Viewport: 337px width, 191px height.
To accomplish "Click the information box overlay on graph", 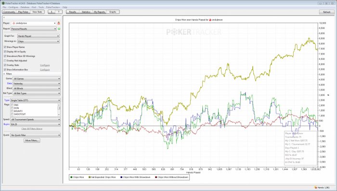I will (x=300, y=148).
